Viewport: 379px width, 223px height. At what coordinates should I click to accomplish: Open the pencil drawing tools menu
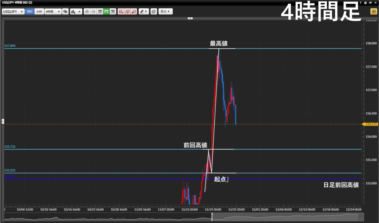coord(144,11)
